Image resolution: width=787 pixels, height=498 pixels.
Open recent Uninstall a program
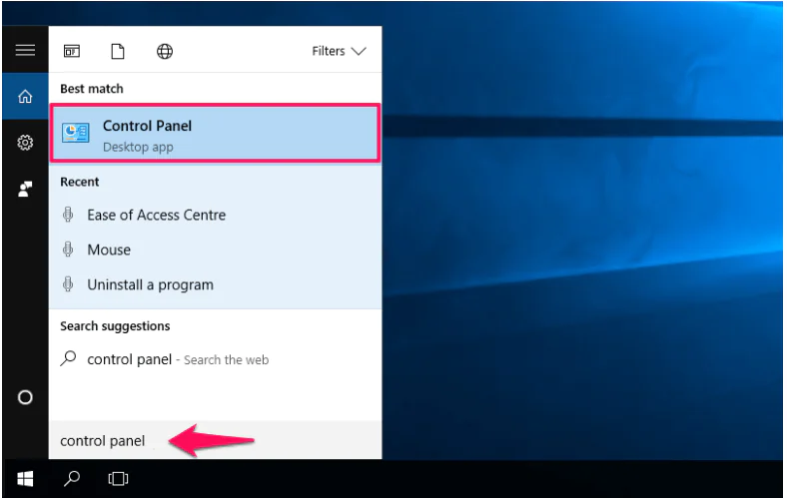coord(215,284)
